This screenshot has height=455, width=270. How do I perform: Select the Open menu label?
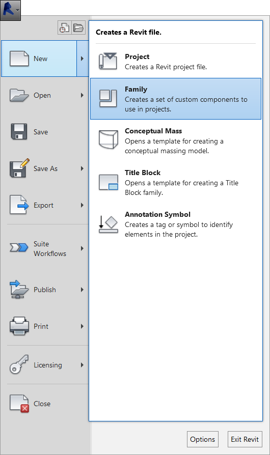click(42, 95)
